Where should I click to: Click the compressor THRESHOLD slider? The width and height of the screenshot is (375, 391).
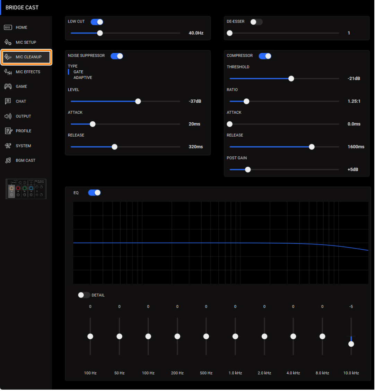point(284,79)
